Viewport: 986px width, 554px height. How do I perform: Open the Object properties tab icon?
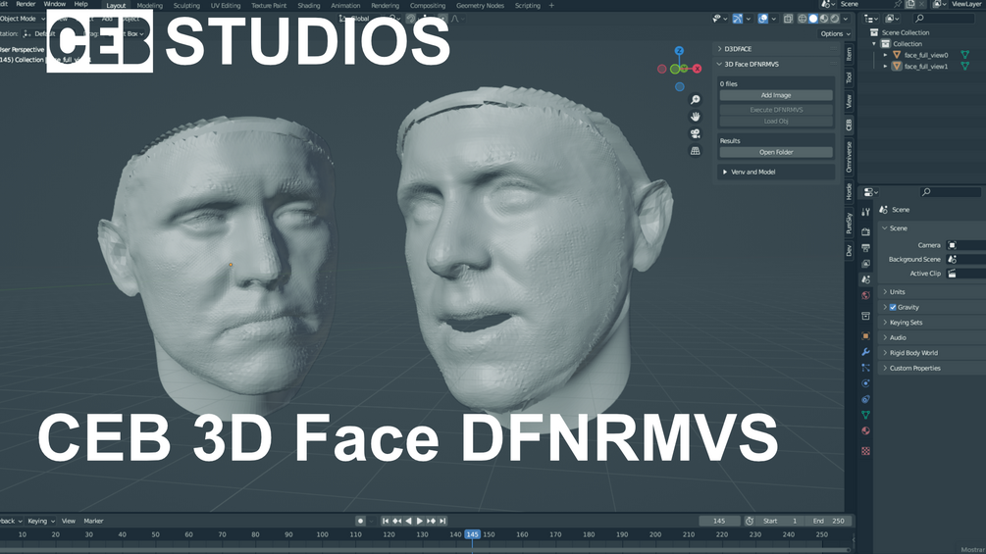tap(866, 336)
